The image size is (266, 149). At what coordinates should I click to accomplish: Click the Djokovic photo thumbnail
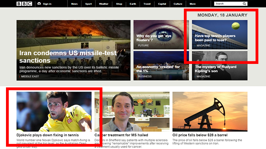click(54, 112)
